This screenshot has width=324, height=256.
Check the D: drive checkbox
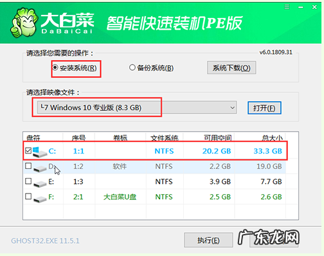[x=28, y=166]
